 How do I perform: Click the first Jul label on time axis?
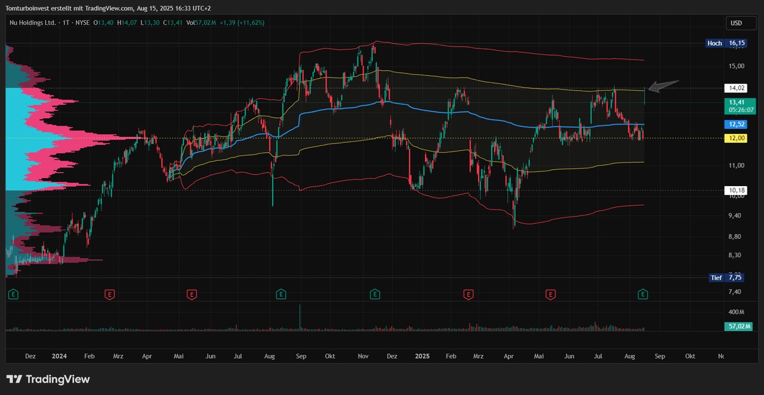[x=238, y=356]
